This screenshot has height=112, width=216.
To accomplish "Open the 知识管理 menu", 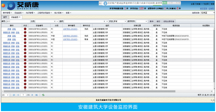I will (30, 13).
